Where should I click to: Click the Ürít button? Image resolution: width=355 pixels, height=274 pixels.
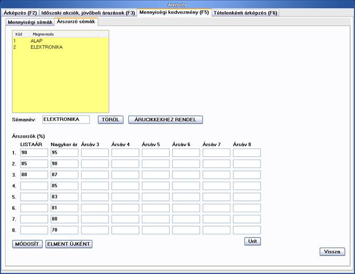coord(252,241)
